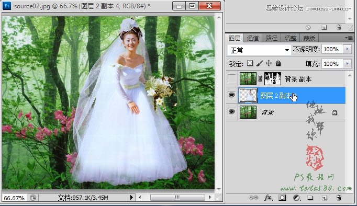This screenshot has width=357, height=206.
Task: Click the link layers icon at panel bottom
Action: pyautogui.click(x=253, y=198)
